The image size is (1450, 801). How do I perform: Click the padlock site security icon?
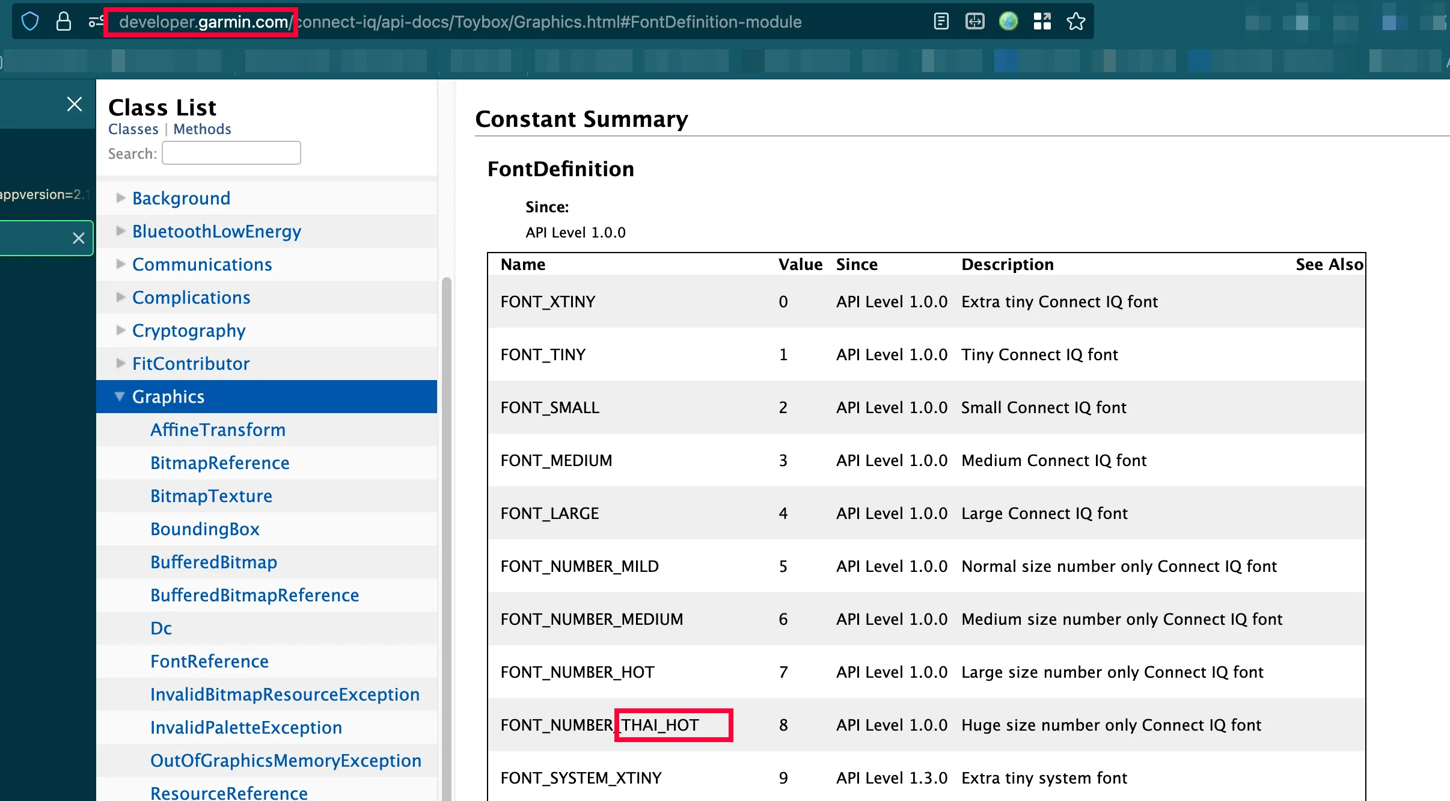point(63,22)
